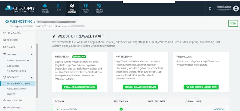Open the Cloud Server section icon

(45, 6)
